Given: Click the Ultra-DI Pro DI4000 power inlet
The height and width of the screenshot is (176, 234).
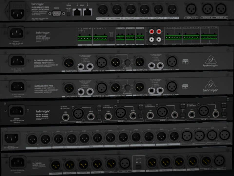Looking at the screenshot, I should pos(17,111).
